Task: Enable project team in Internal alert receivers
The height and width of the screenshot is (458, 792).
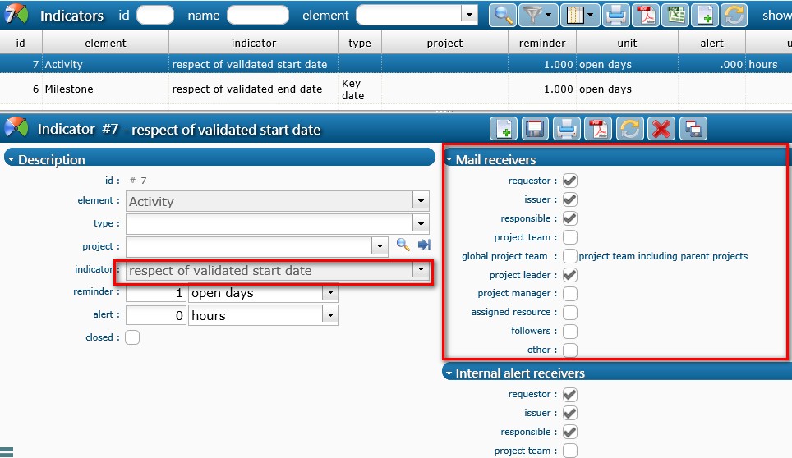Action: coord(569,451)
